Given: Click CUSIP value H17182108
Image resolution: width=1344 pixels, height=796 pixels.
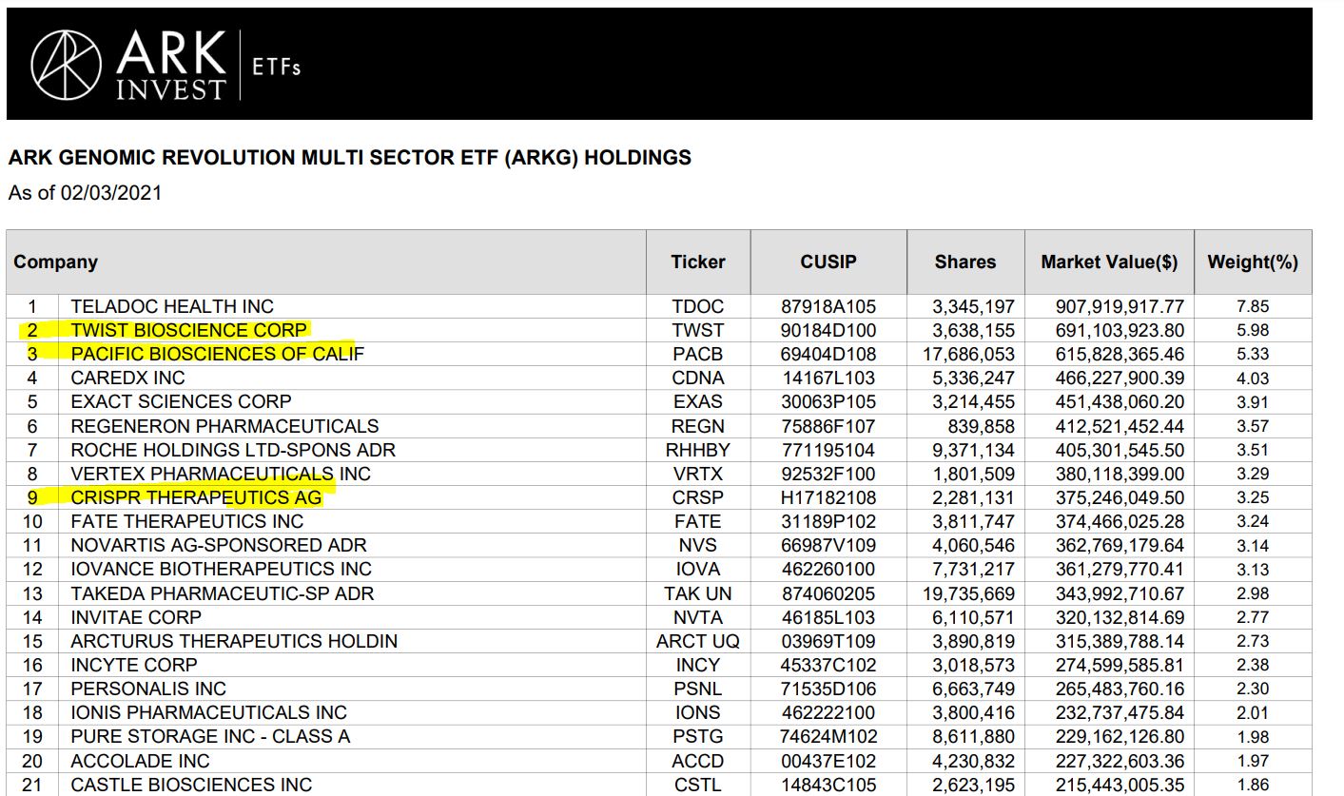Looking at the screenshot, I should point(828,497).
